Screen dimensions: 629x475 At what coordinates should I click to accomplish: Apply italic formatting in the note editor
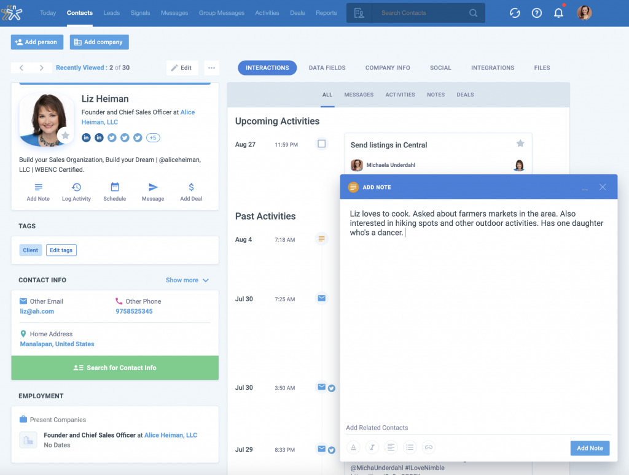coord(372,447)
